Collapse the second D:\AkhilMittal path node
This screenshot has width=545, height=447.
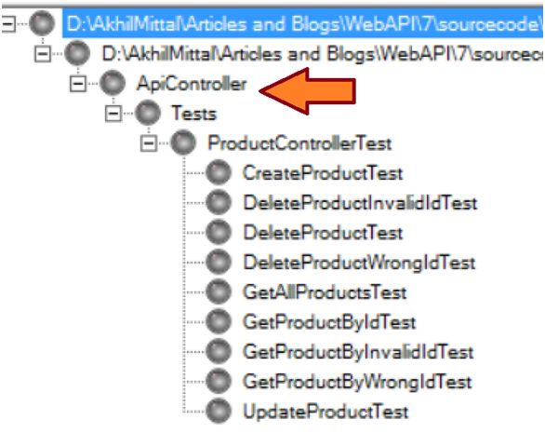(43, 54)
